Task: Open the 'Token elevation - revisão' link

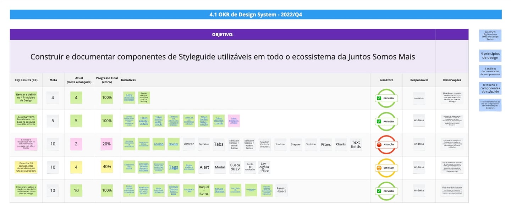Action: (219, 121)
